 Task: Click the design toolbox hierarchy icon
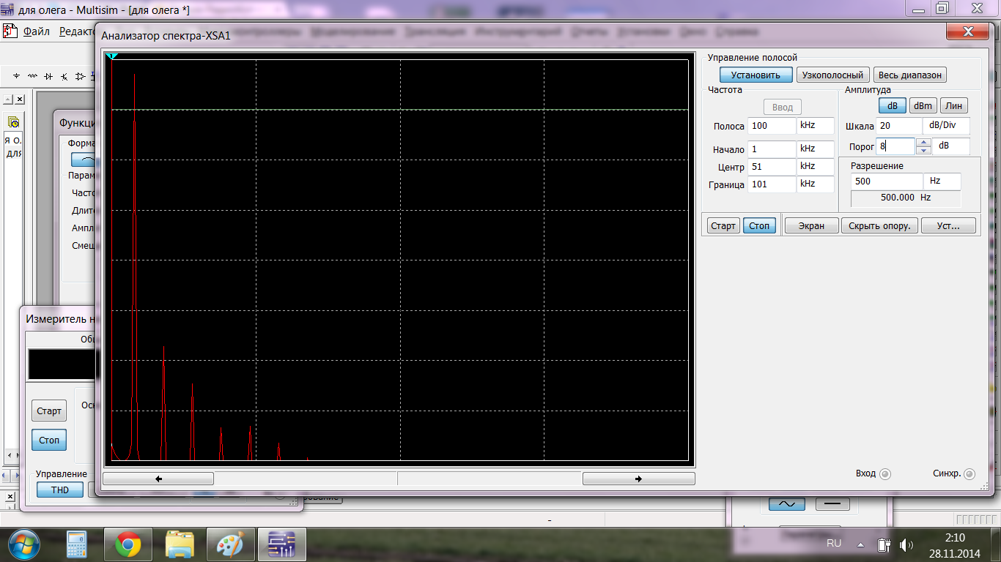[x=13, y=123]
